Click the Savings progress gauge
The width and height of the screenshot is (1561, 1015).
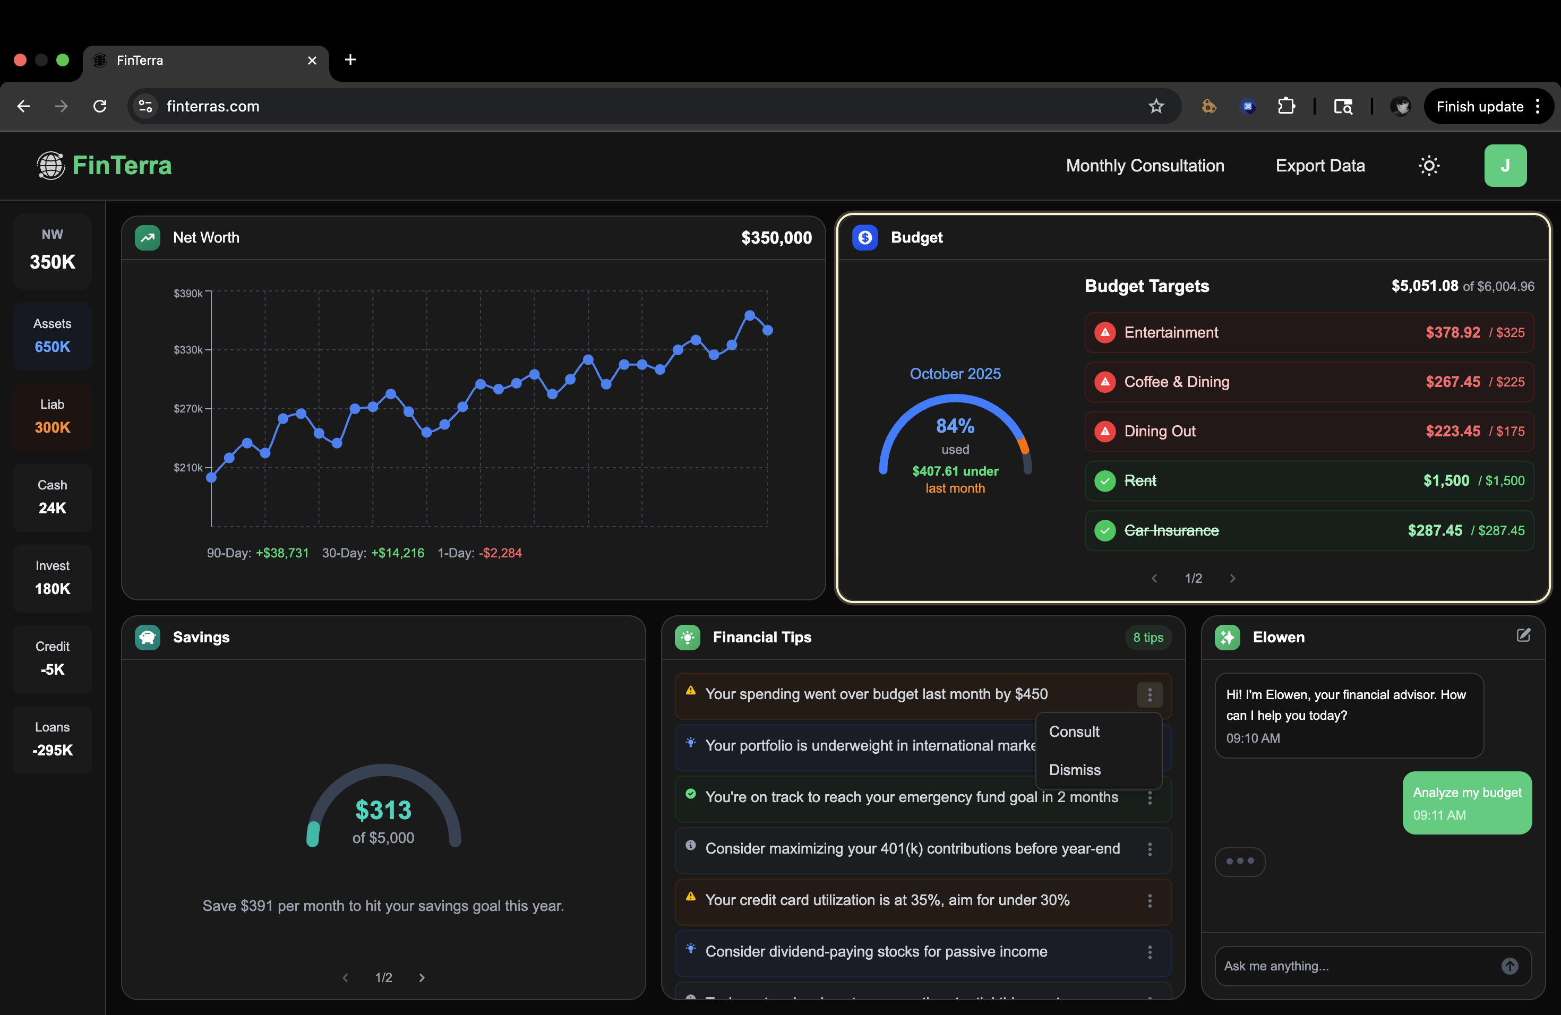coord(384,806)
